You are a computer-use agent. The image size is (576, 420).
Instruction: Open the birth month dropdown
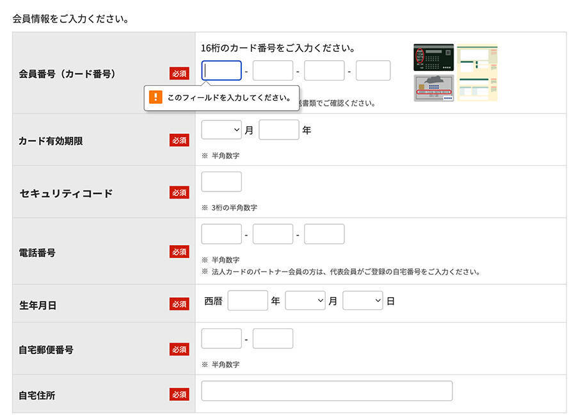[305, 300]
